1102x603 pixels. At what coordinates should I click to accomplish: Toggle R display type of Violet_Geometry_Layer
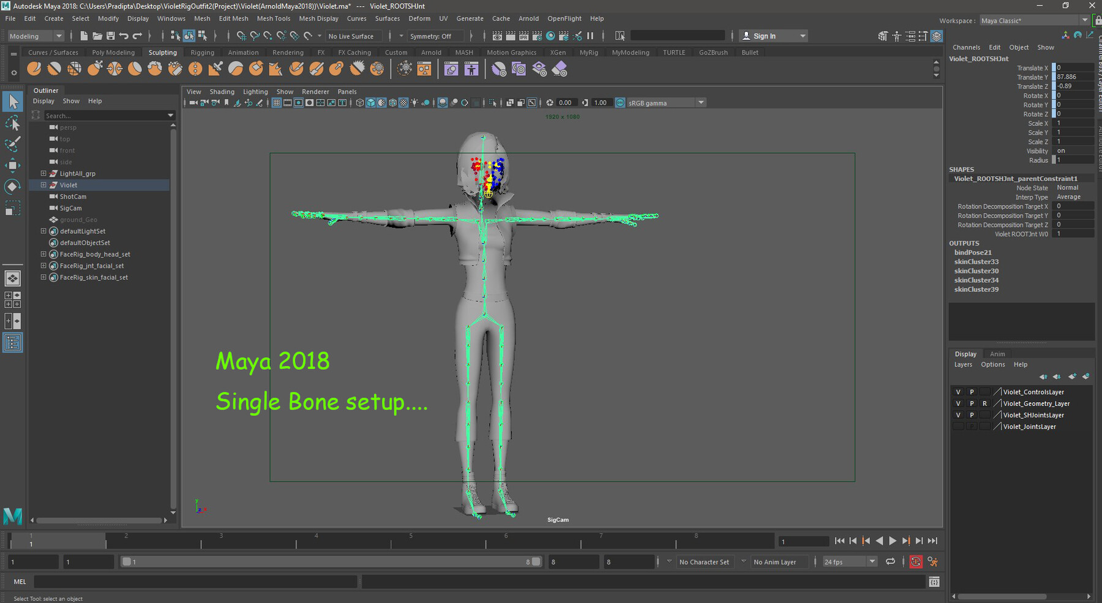[984, 403]
